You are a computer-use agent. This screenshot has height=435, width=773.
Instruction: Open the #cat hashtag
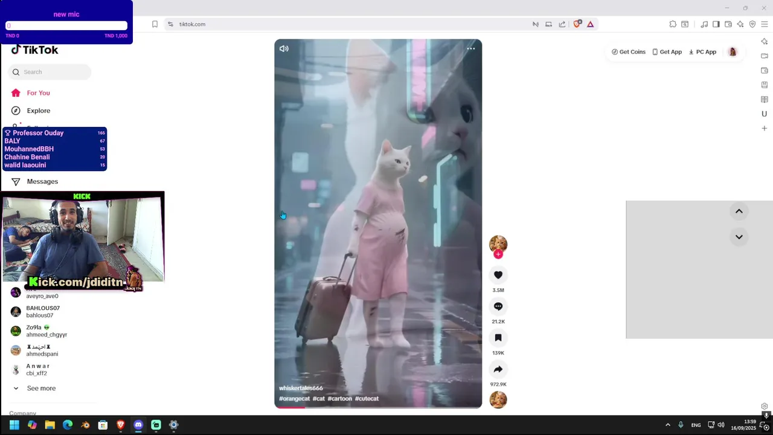pos(319,399)
